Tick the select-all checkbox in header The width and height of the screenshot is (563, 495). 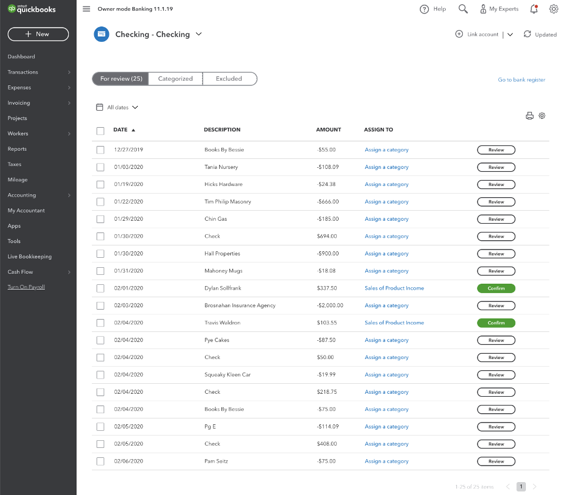101,131
